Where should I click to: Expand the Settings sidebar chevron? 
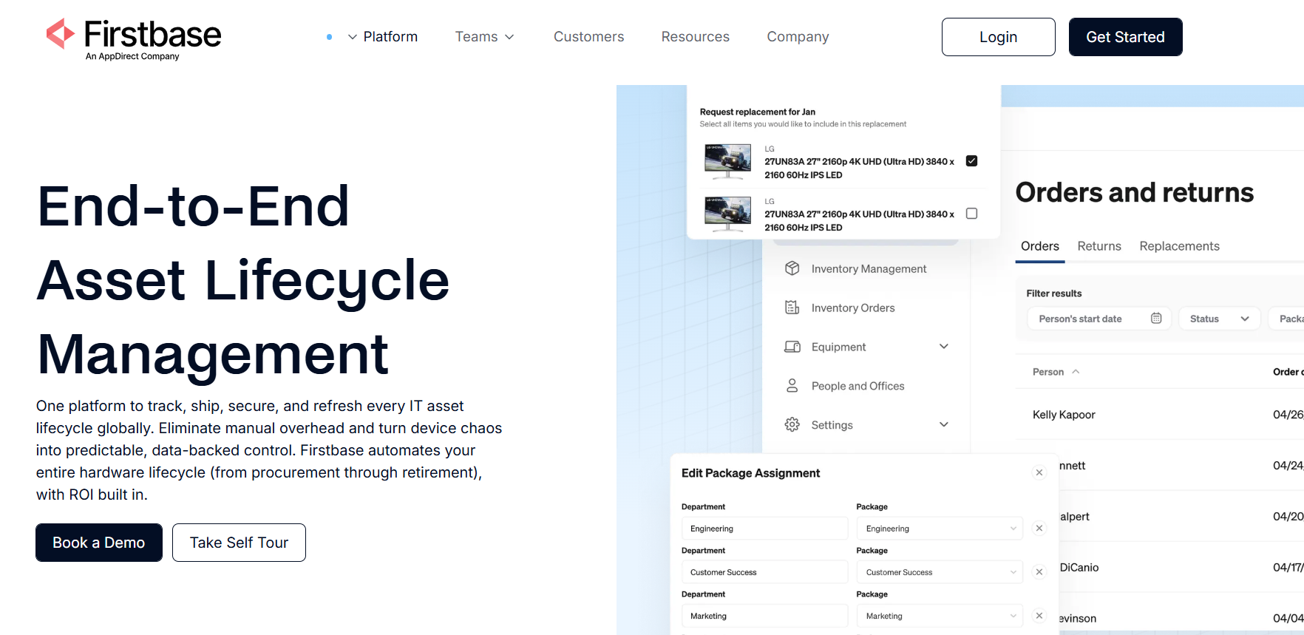(x=944, y=424)
